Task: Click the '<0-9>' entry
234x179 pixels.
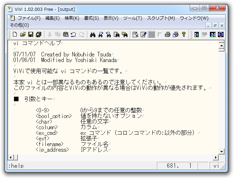Action: pos(43,110)
